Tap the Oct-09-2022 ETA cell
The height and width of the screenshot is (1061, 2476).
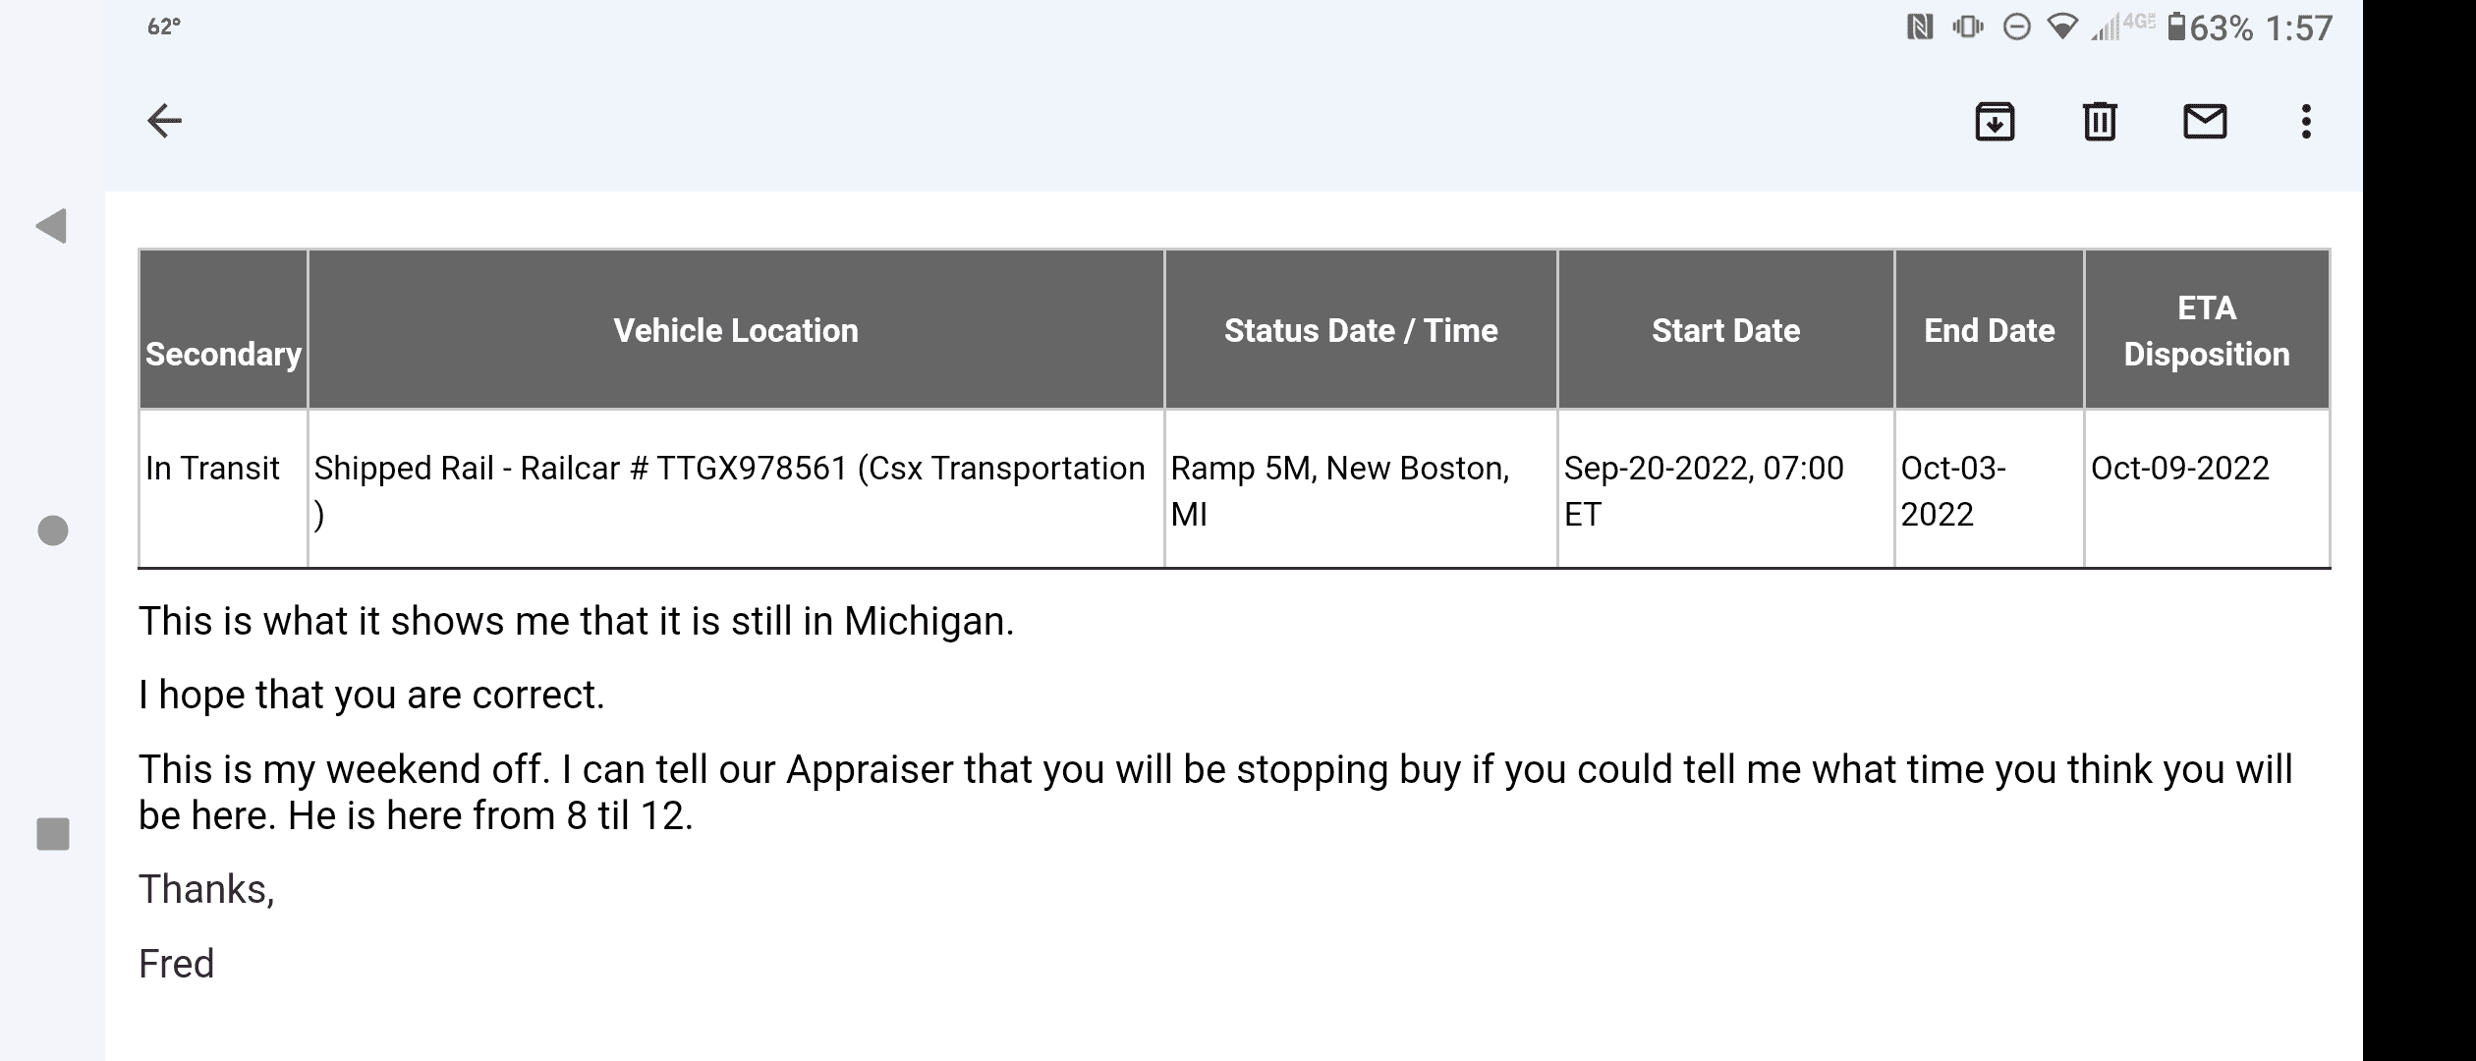[x=2179, y=469]
